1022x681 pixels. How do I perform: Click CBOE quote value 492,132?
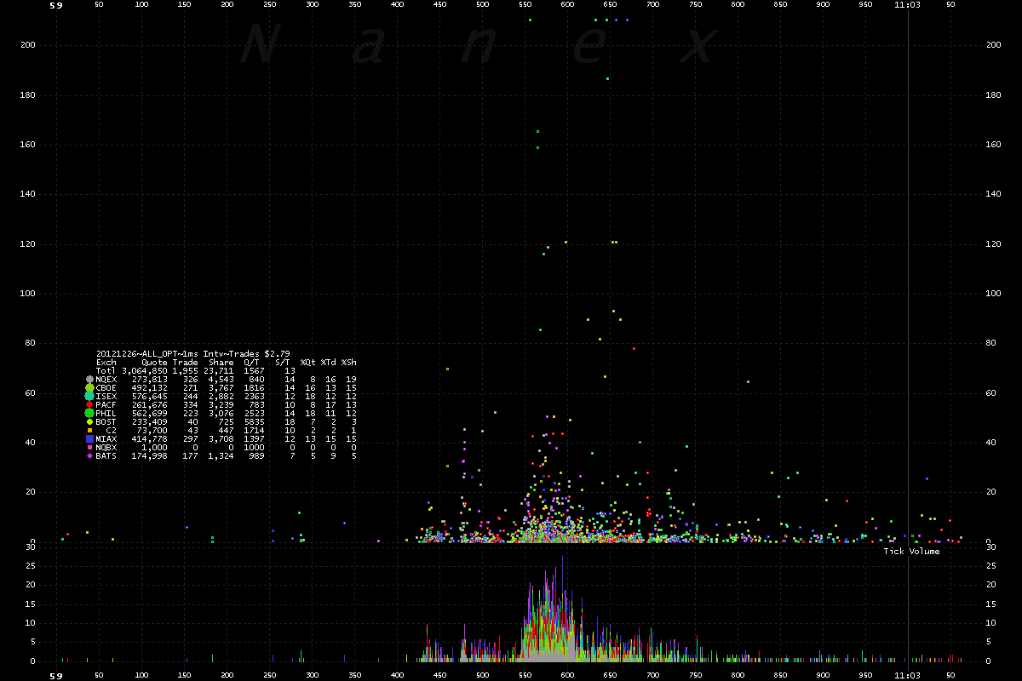click(x=150, y=387)
